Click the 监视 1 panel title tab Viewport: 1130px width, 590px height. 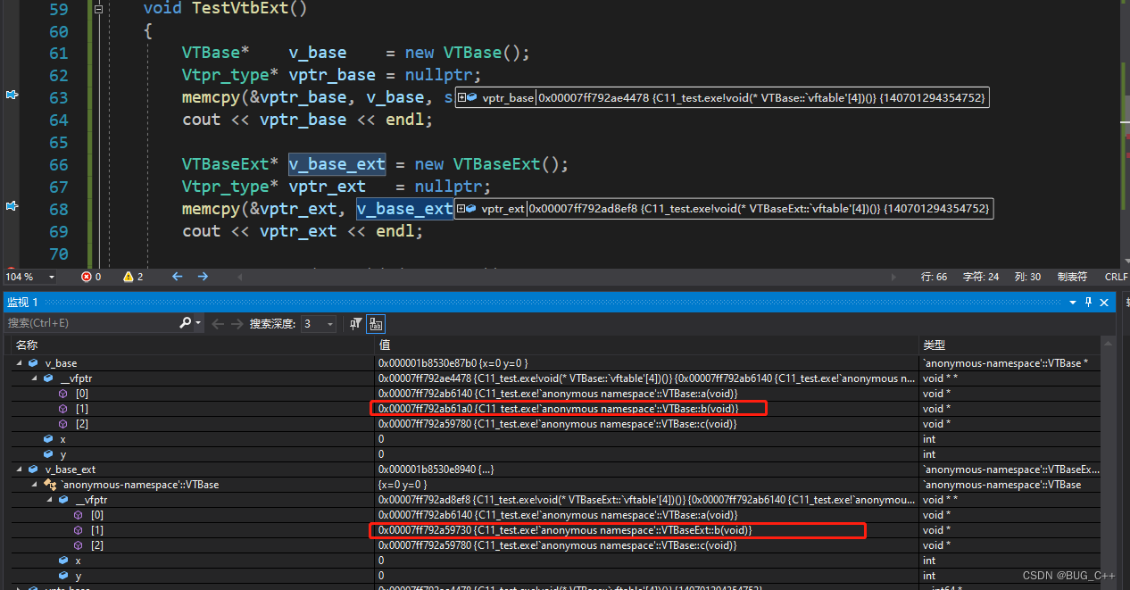tap(23, 303)
